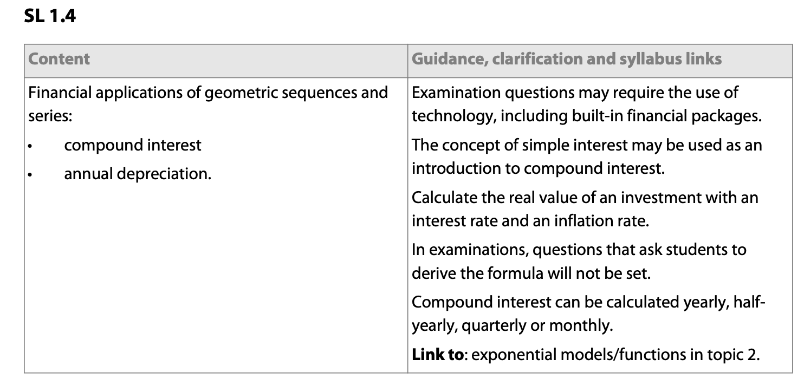Click the Content column header
804x392 pixels.
click(59, 59)
